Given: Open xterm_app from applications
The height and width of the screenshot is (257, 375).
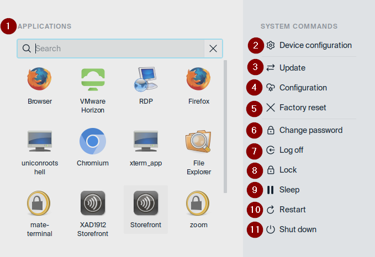Looking at the screenshot, I should [146, 142].
